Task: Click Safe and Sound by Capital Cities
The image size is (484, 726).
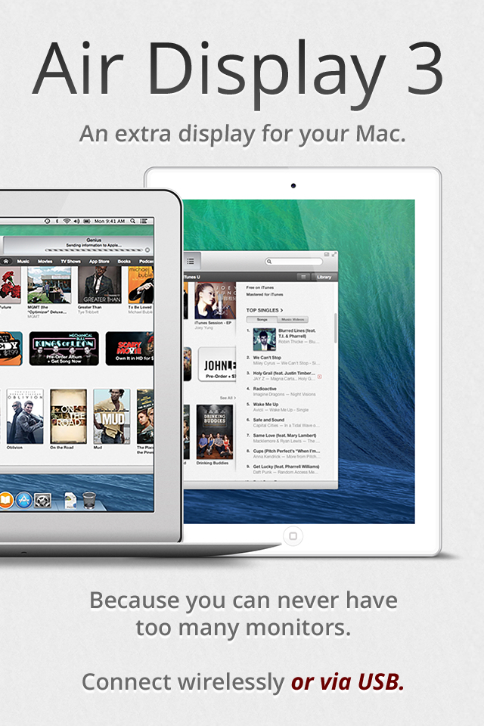Action: coord(268,420)
